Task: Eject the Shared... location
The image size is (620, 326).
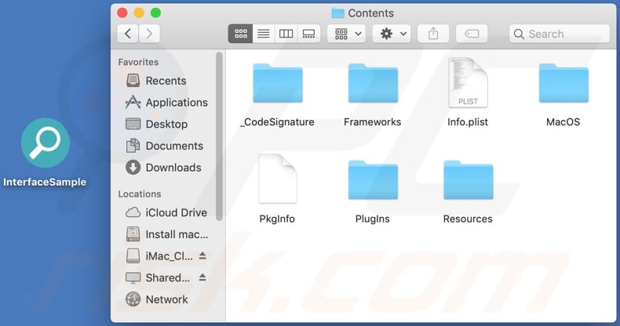Action: click(x=202, y=277)
